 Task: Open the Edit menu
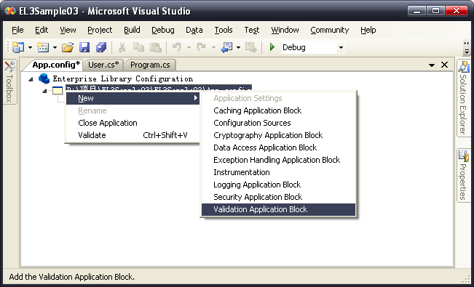coord(42,30)
